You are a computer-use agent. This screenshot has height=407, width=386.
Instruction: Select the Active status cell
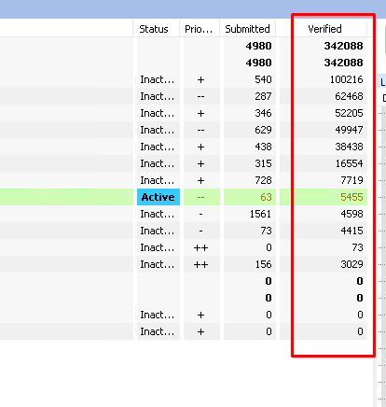pos(159,197)
